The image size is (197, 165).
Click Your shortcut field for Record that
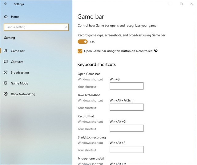[x=127, y=128]
